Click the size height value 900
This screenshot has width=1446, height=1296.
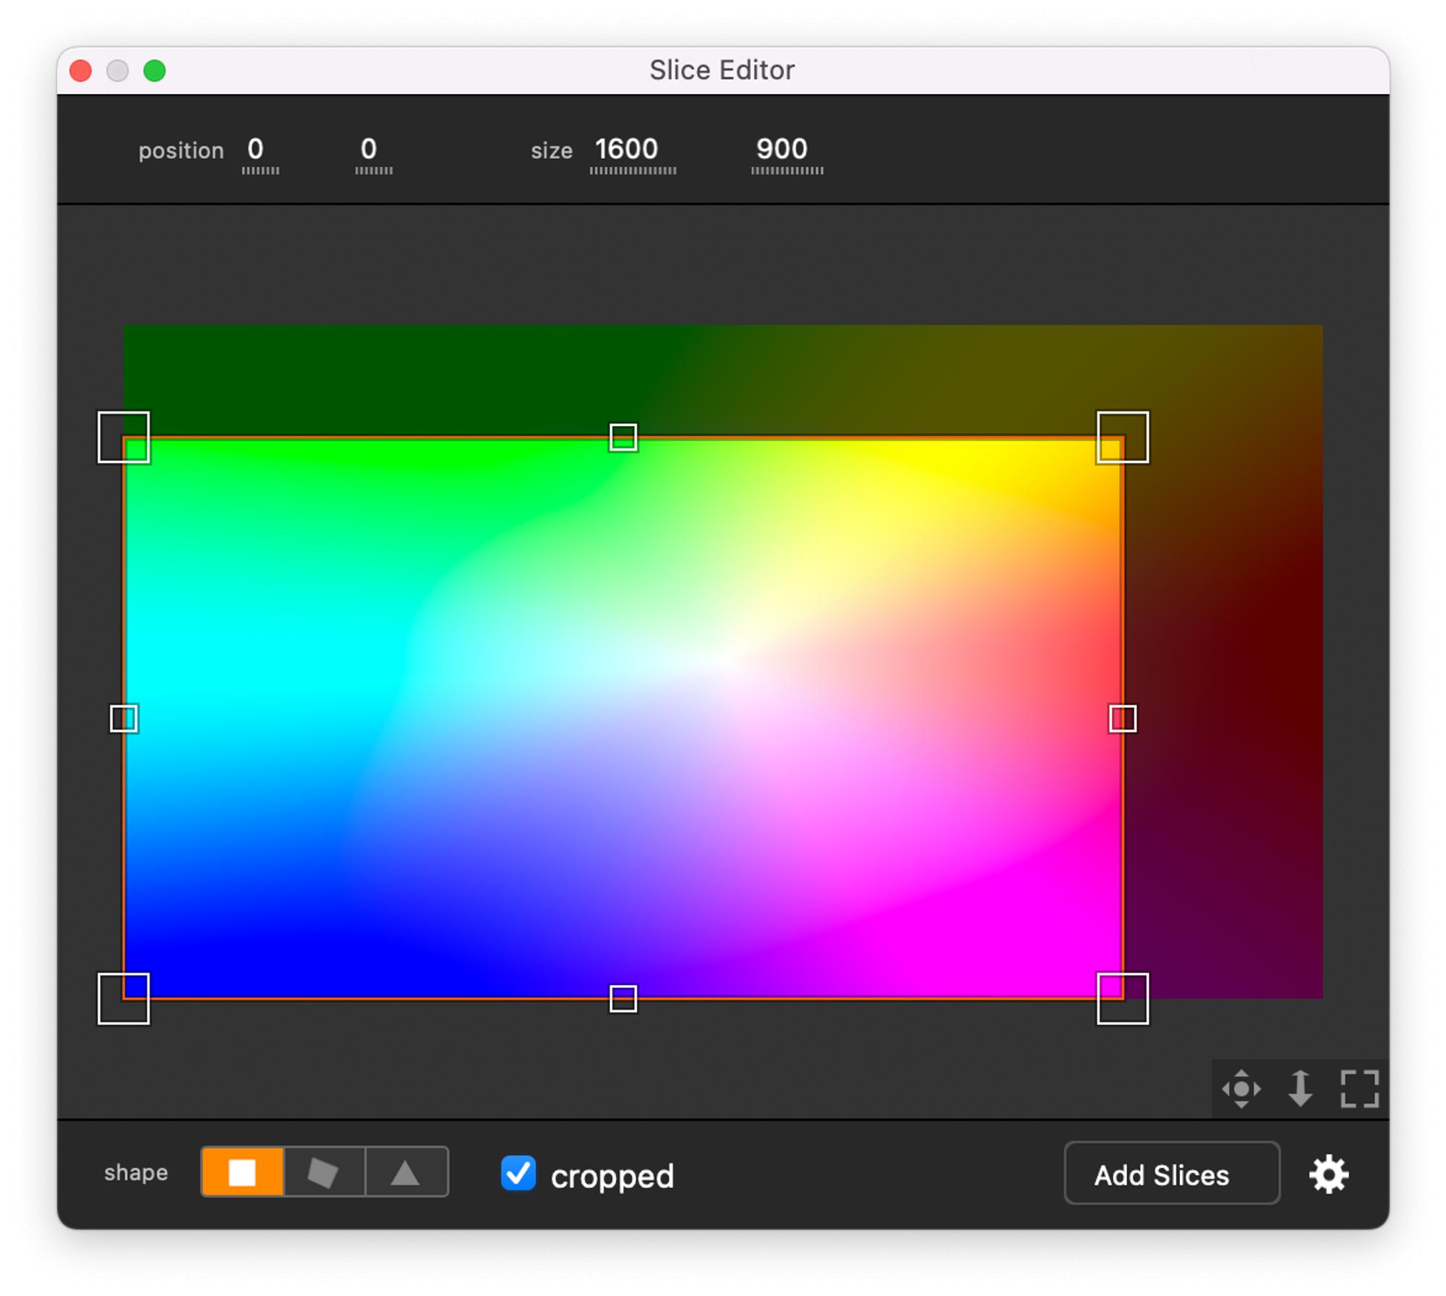click(782, 150)
